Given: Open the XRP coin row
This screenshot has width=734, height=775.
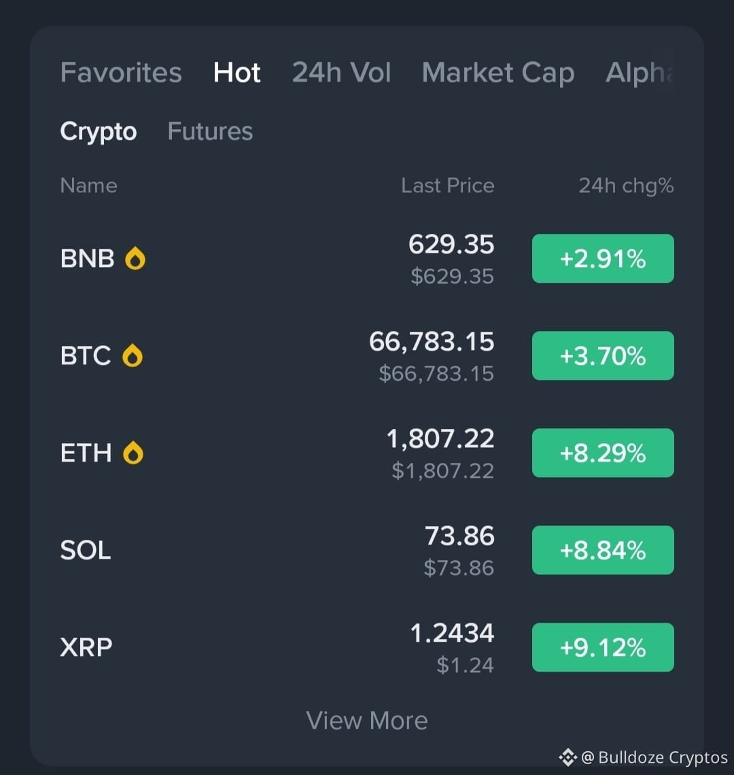Looking at the screenshot, I should [367, 647].
